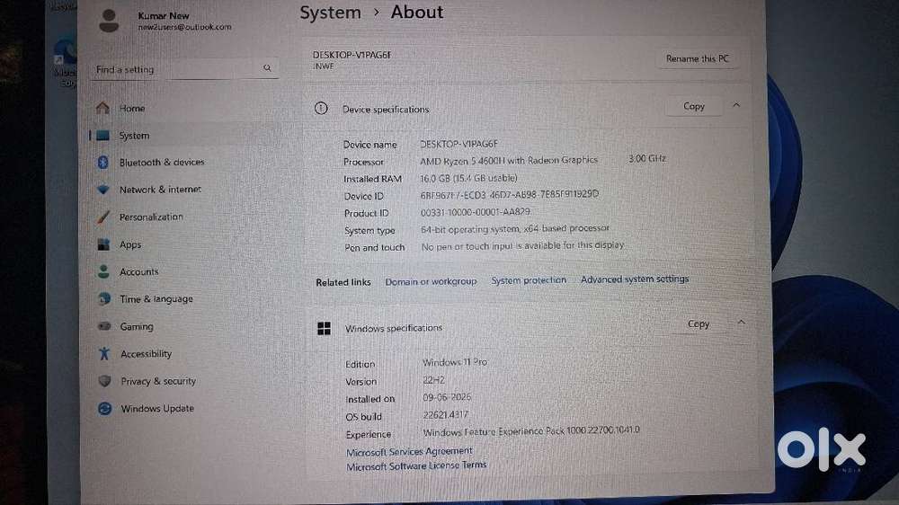Click Rename this PC button

698,58
